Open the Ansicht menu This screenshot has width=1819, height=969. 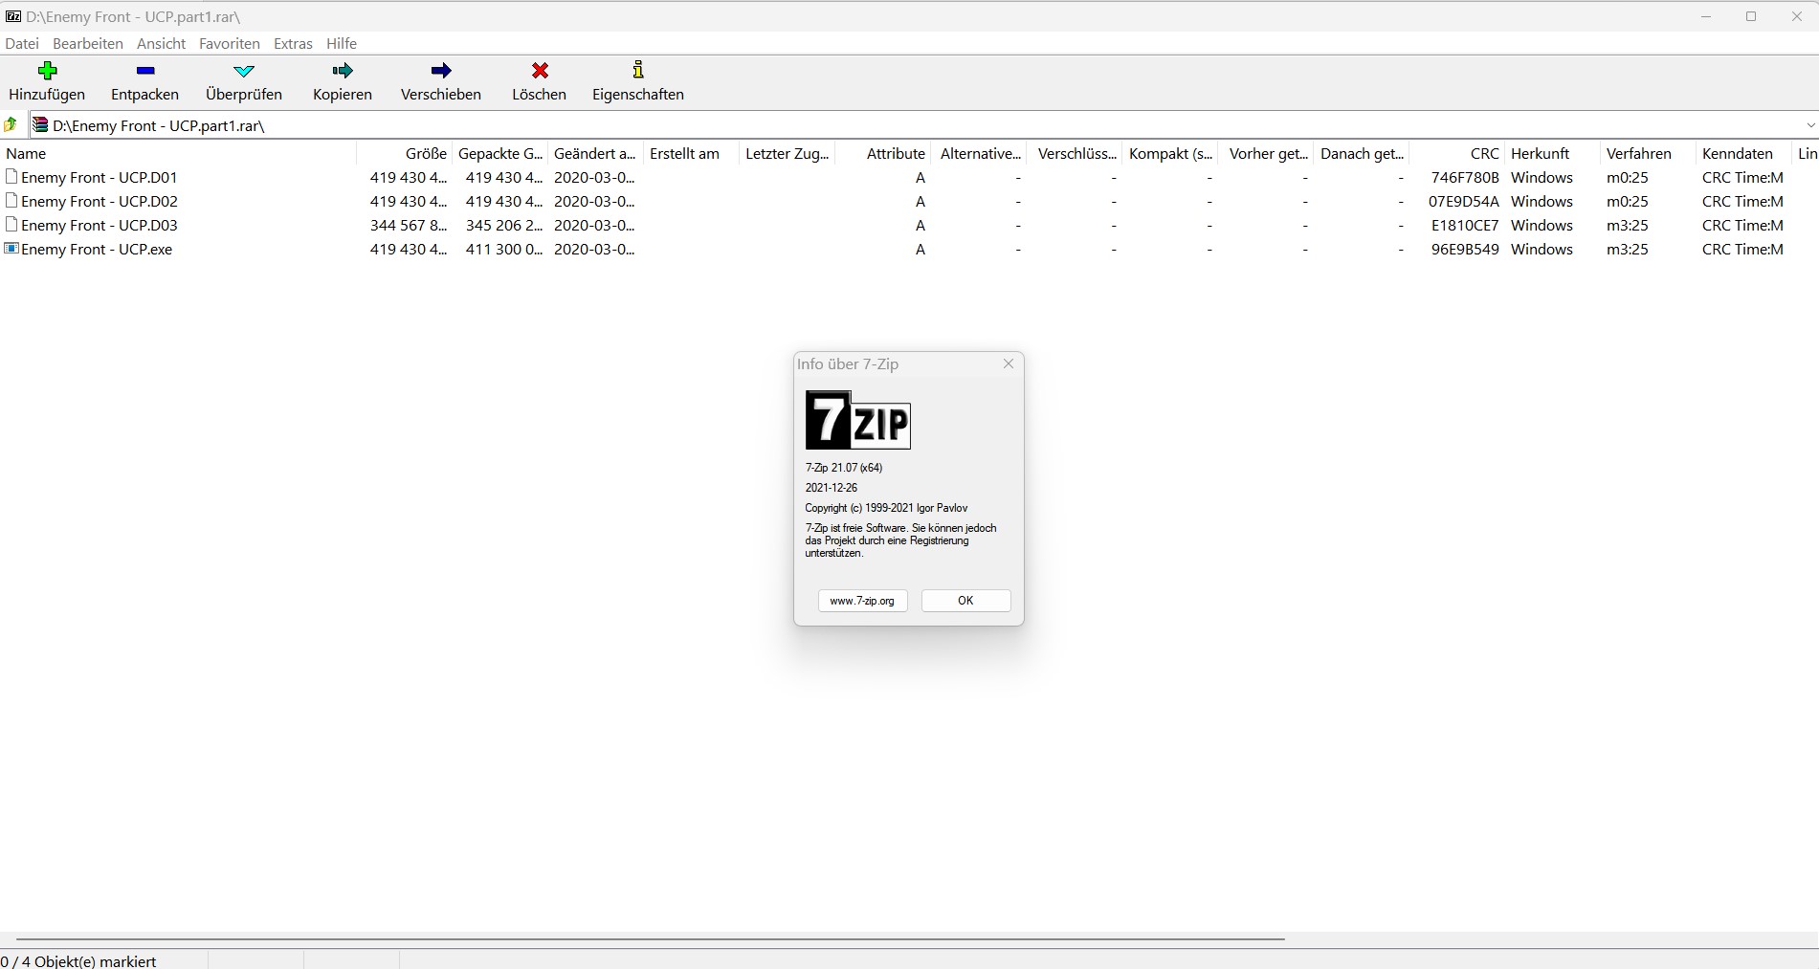coord(162,43)
